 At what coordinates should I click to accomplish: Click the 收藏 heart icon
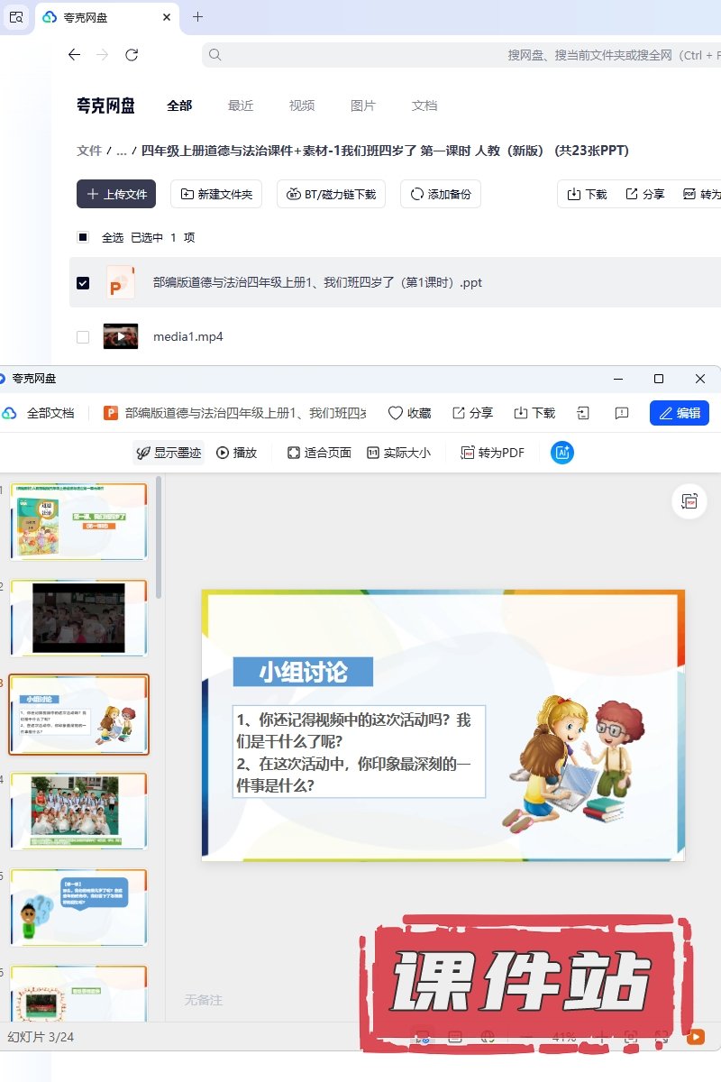395,413
